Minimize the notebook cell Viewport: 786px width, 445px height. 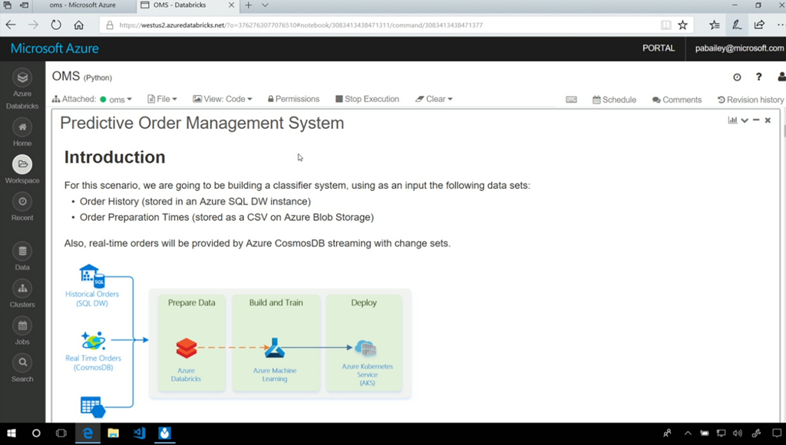click(756, 120)
